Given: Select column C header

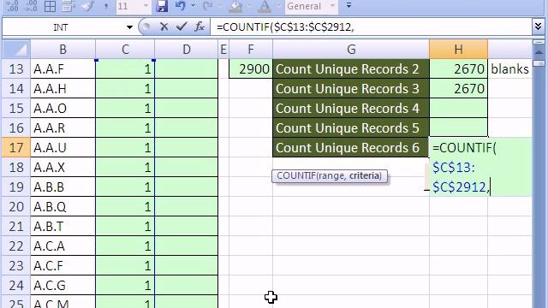Looking at the screenshot, I should click(125, 50).
